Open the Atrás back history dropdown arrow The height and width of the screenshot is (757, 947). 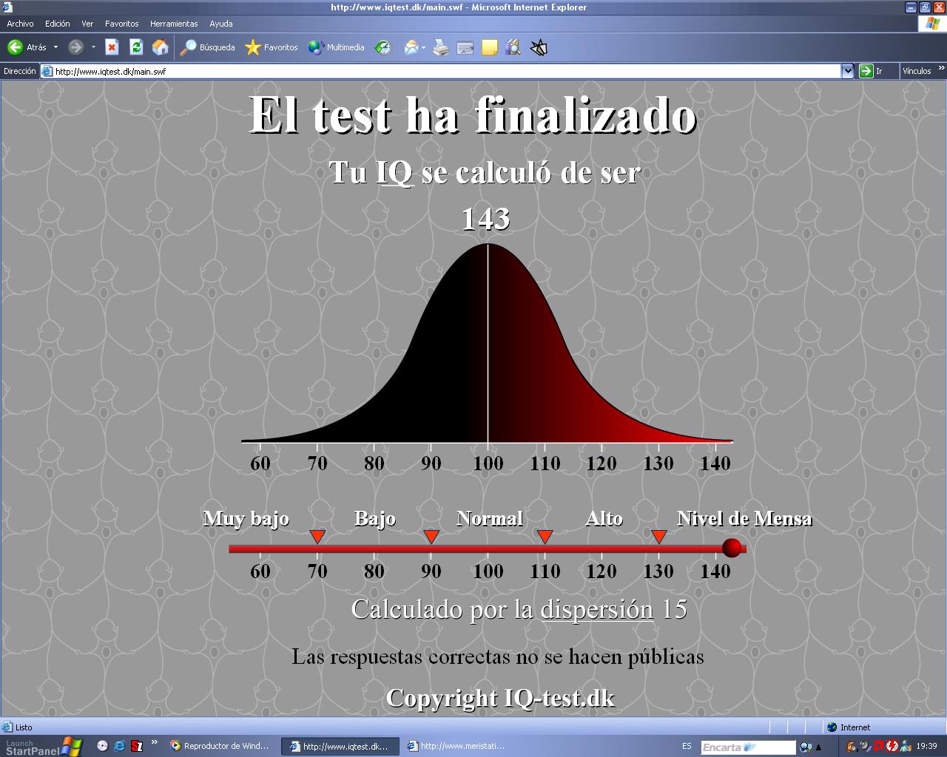pyautogui.click(x=55, y=47)
